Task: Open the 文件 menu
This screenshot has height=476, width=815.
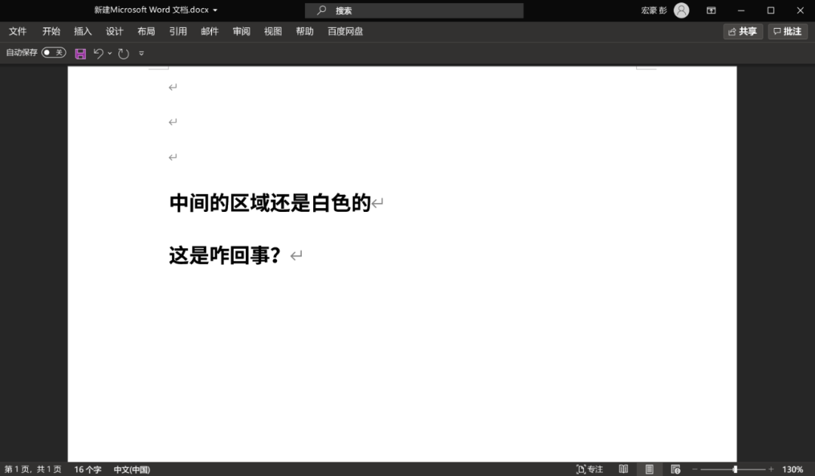Action: coord(17,31)
